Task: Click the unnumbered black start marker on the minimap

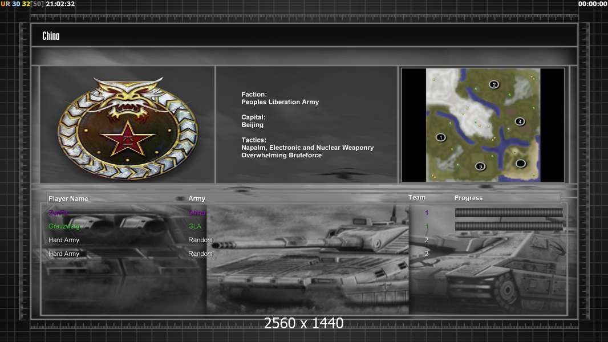Action: point(520,164)
